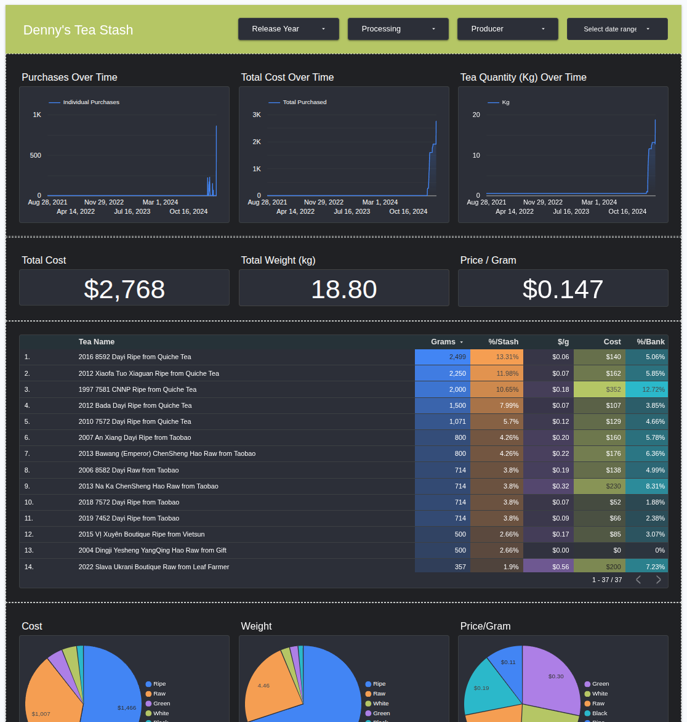This screenshot has height=722, width=687.
Task: Select row 2004 Dingji Yesheng YangQing Hao Raw
Action: point(343,551)
